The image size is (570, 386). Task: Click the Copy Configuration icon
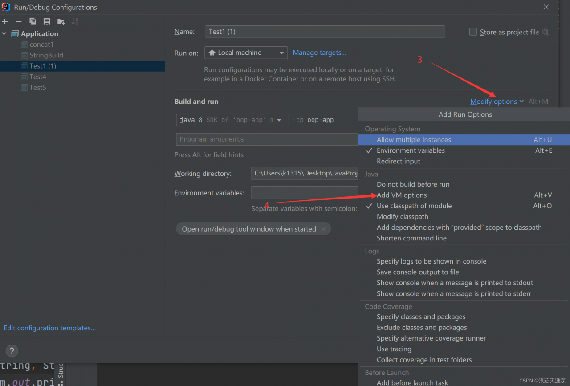point(33,21)
